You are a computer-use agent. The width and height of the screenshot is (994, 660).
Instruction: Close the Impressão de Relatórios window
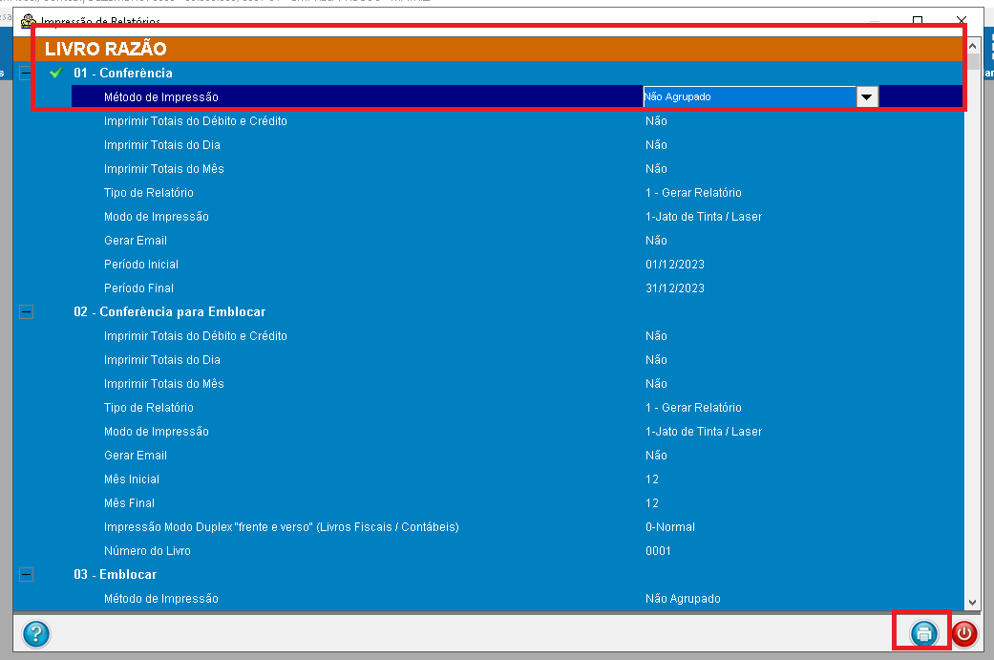coord(961,20)
